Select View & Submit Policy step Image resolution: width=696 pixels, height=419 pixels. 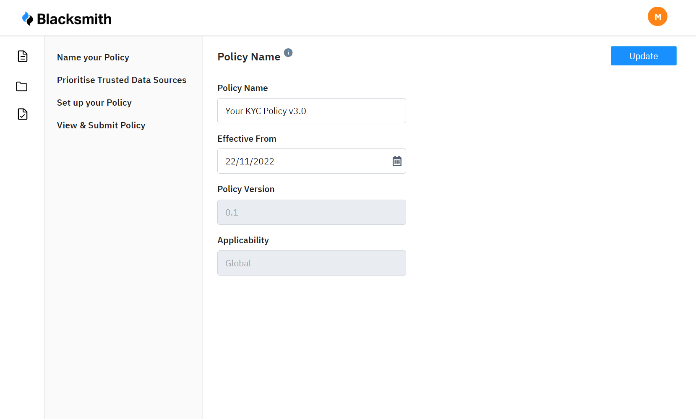101,125
